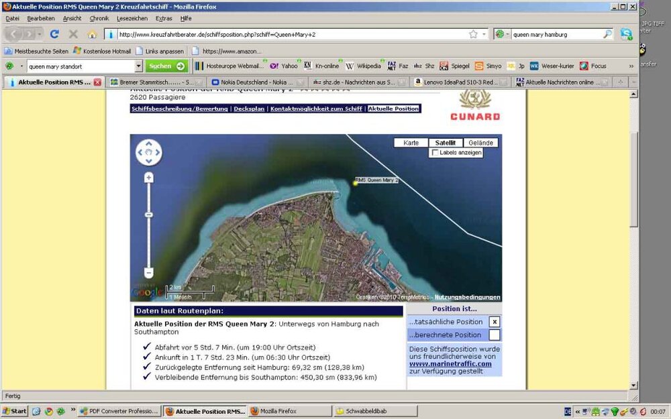
Task: Toggle the tatsächliche Position checkbox
Action: (x=495, y=322)
